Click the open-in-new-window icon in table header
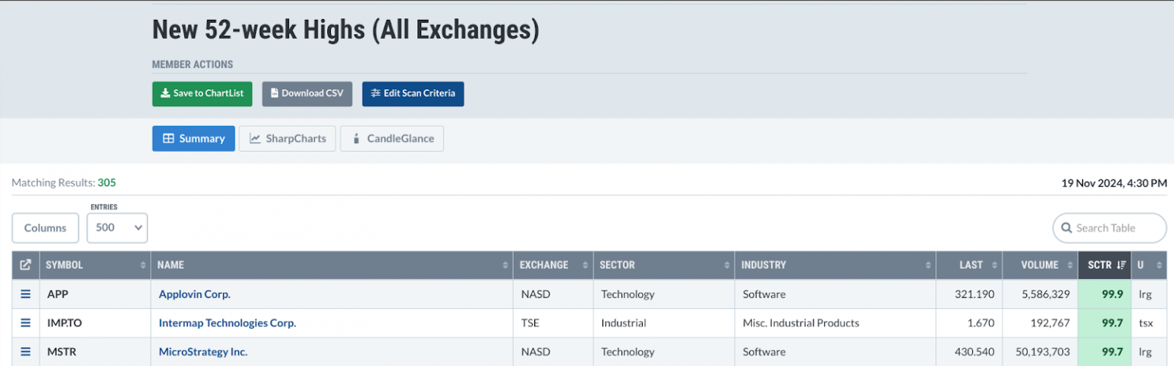The width and height of the screenshot is (1174, 366). pos(25,265)
